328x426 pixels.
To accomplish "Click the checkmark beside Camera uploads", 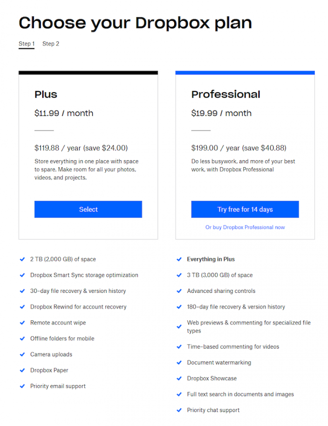I will [22, 354].
